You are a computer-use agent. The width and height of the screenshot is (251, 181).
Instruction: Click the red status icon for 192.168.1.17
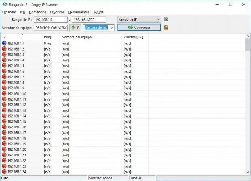coord(4,133)
